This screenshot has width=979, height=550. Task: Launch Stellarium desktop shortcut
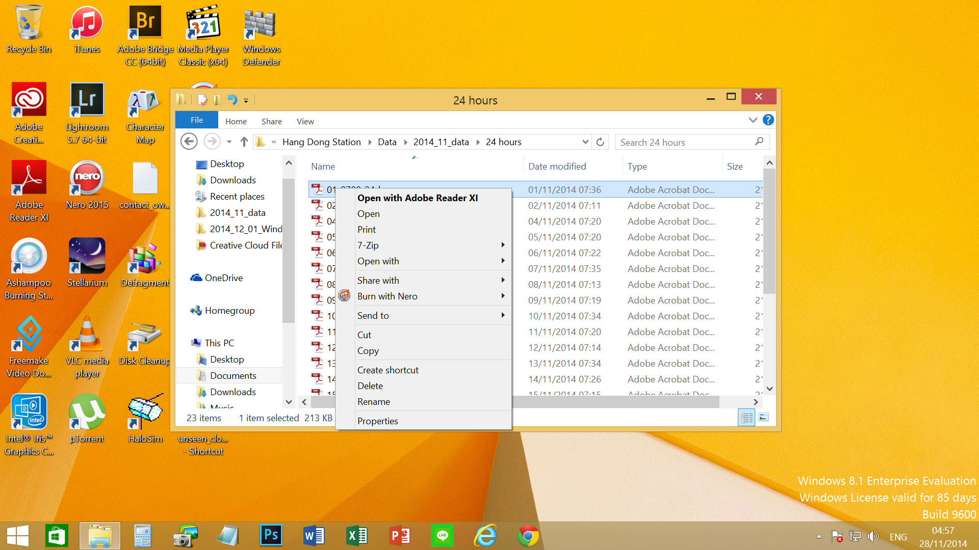pyautogui.click(x=87, y=263)
